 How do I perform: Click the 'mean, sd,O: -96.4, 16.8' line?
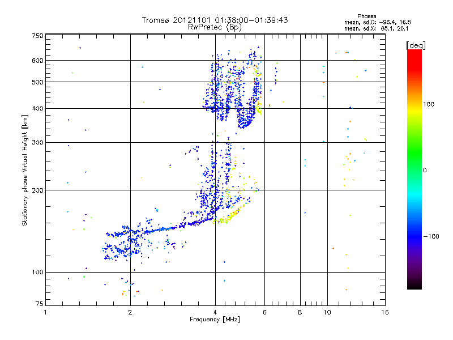coord(377,22)
